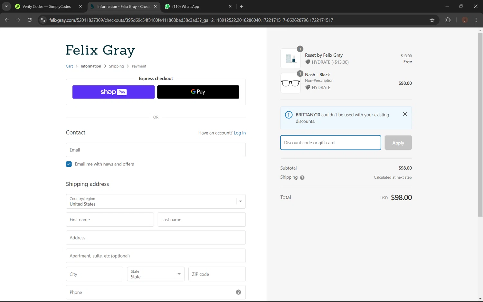The image size is (483, 302).
Task: Minimize the browser window
Action: [447, 6]
